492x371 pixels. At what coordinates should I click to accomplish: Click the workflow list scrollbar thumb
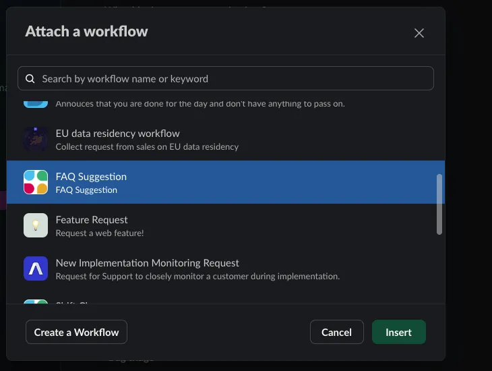[x=439, y=204]
